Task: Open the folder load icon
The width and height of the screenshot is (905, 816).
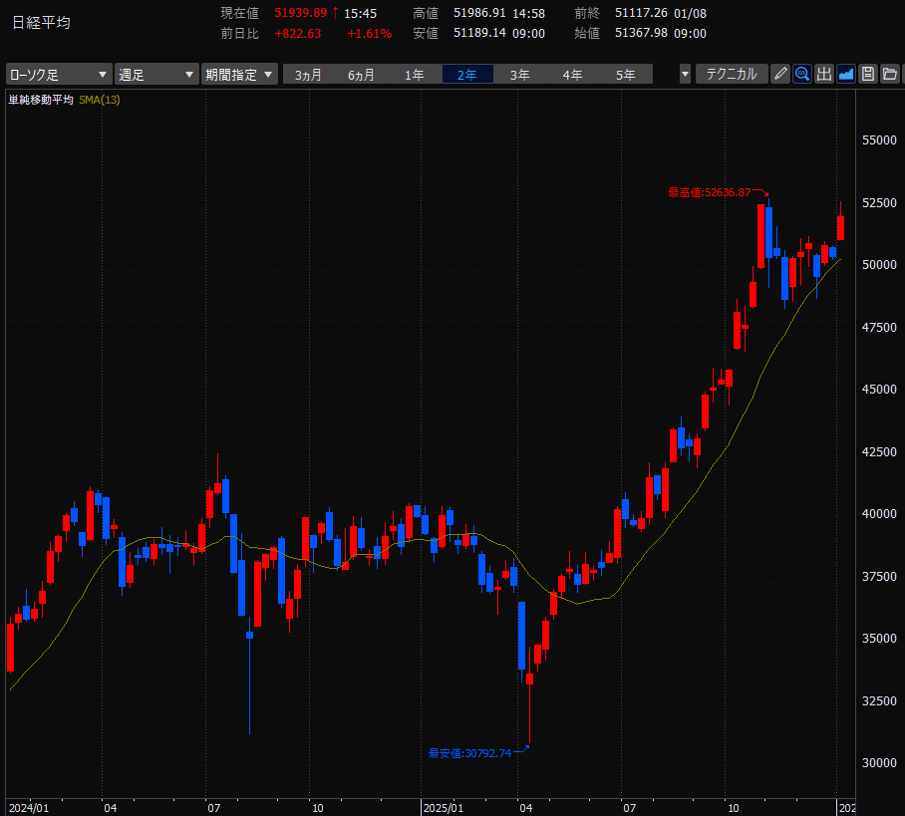Action: click(890, 74)
